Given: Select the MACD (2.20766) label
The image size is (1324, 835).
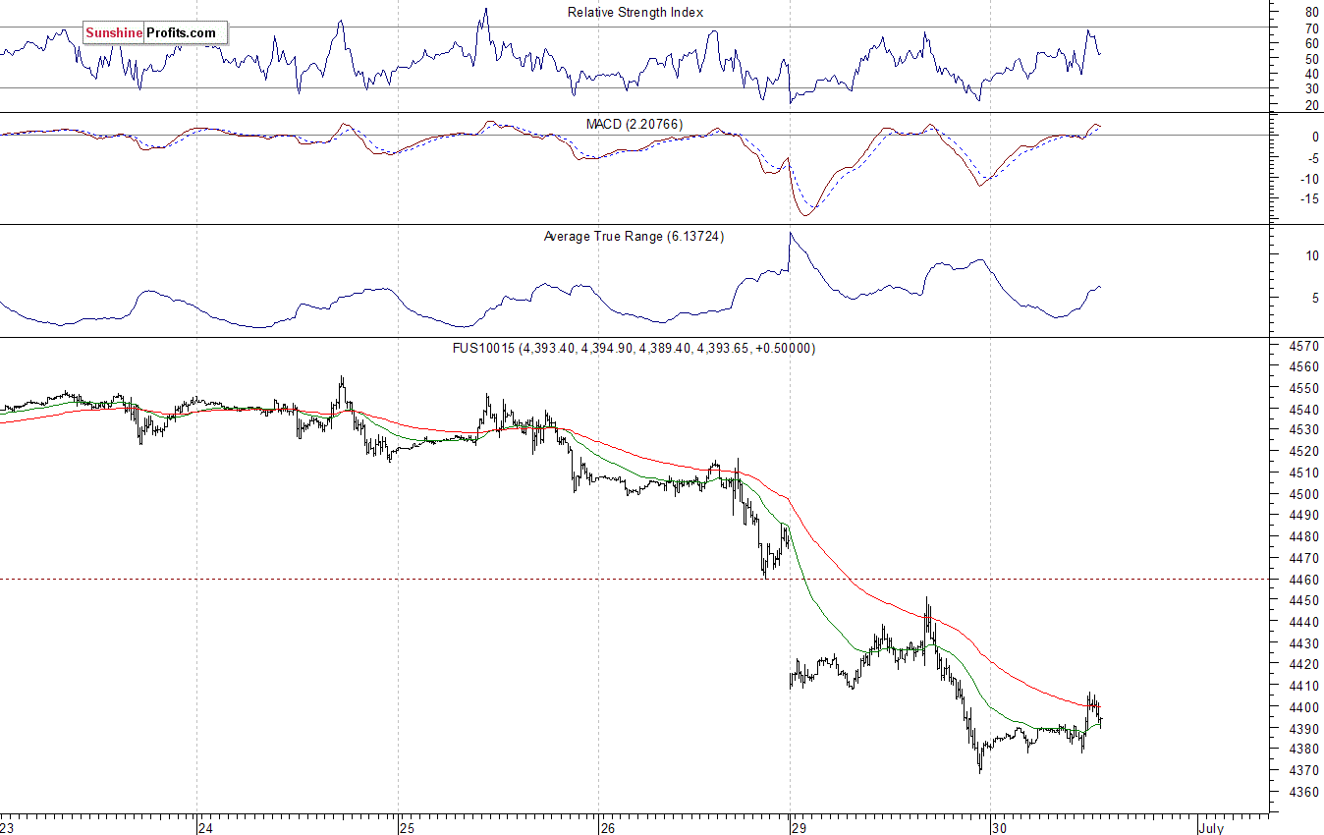Looking at the screenshot, I should (x=634, y=124).
